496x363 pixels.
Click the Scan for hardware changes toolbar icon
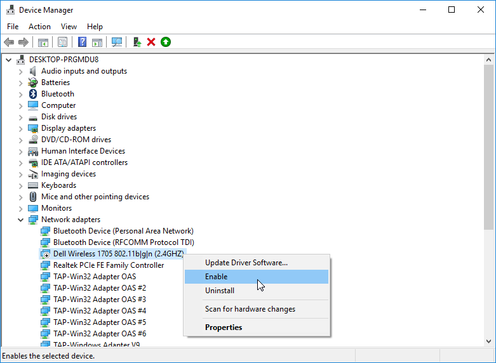pos(117,42)
